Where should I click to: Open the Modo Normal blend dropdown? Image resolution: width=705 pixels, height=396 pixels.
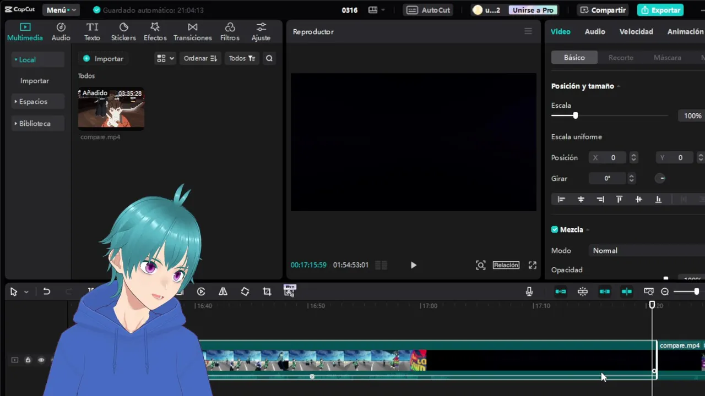(x=647, y=251)
